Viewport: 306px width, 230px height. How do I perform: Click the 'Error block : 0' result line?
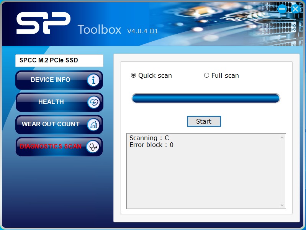[151, 145]
